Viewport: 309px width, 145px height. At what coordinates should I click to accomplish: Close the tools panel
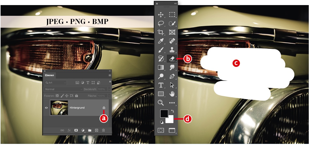[x=157, y=4]
